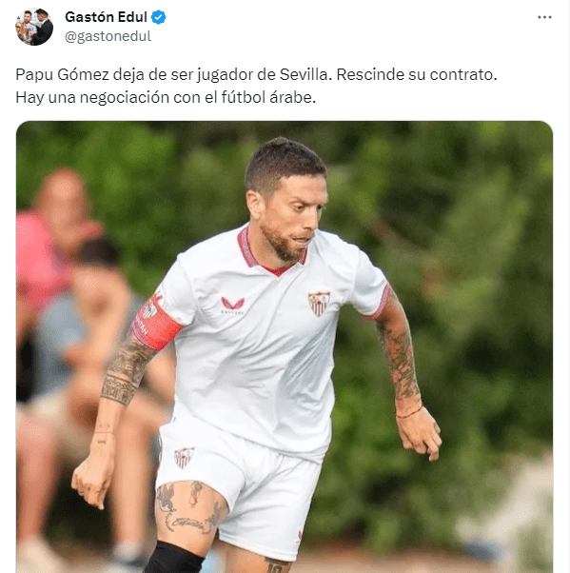Click the tweet text about Sevilla contract
The image size is (570, 573).
point(256,86)
